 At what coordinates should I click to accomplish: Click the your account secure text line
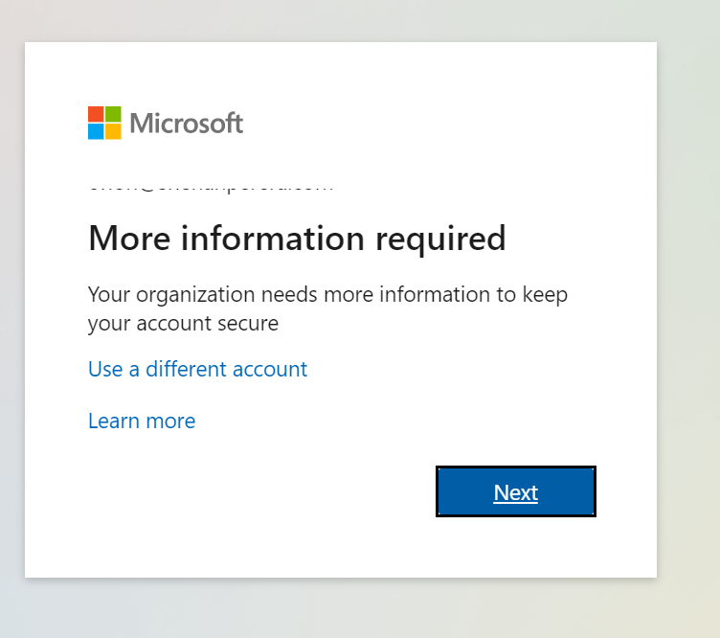[183, 324]
